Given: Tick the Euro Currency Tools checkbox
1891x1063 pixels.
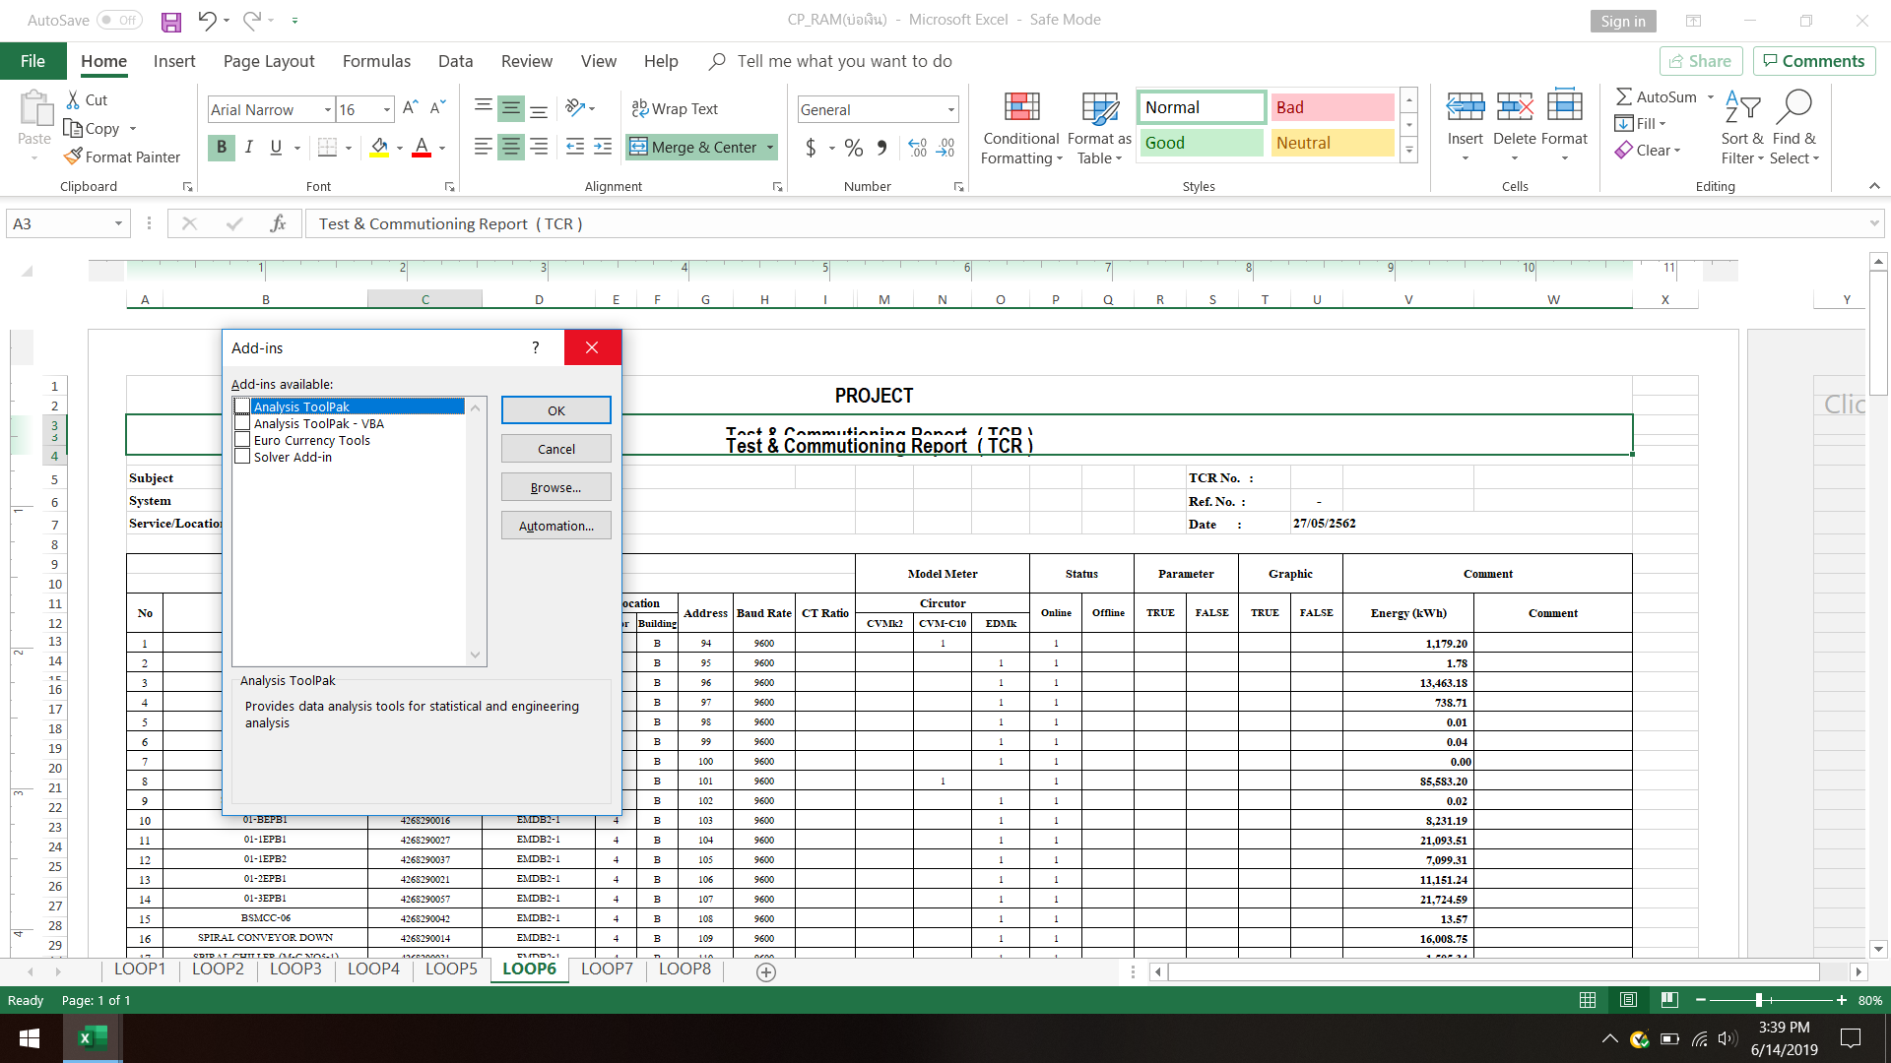Looking at the screenshot, I should tap(242, 440).
